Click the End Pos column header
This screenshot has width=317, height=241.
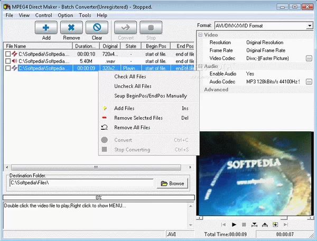click(x=183, y=46)
